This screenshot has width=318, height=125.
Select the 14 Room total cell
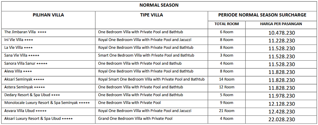point(226,79)
